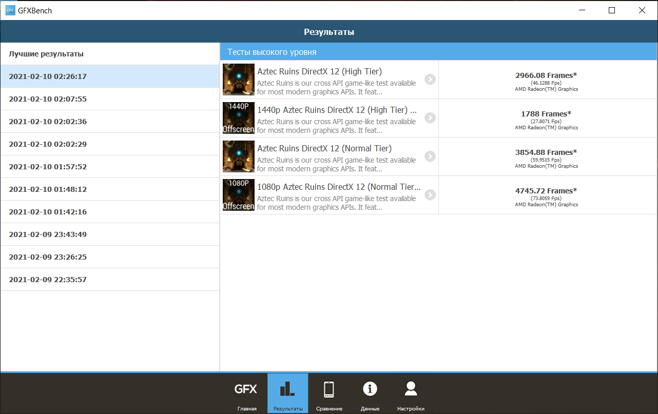Select result 2021-02-10 02:07:55
Viewport: 658px width, 414px height.
coord(110,99)
